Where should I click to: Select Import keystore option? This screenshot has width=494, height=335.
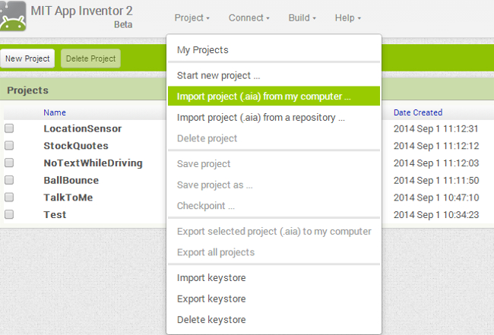pos(211,277)
